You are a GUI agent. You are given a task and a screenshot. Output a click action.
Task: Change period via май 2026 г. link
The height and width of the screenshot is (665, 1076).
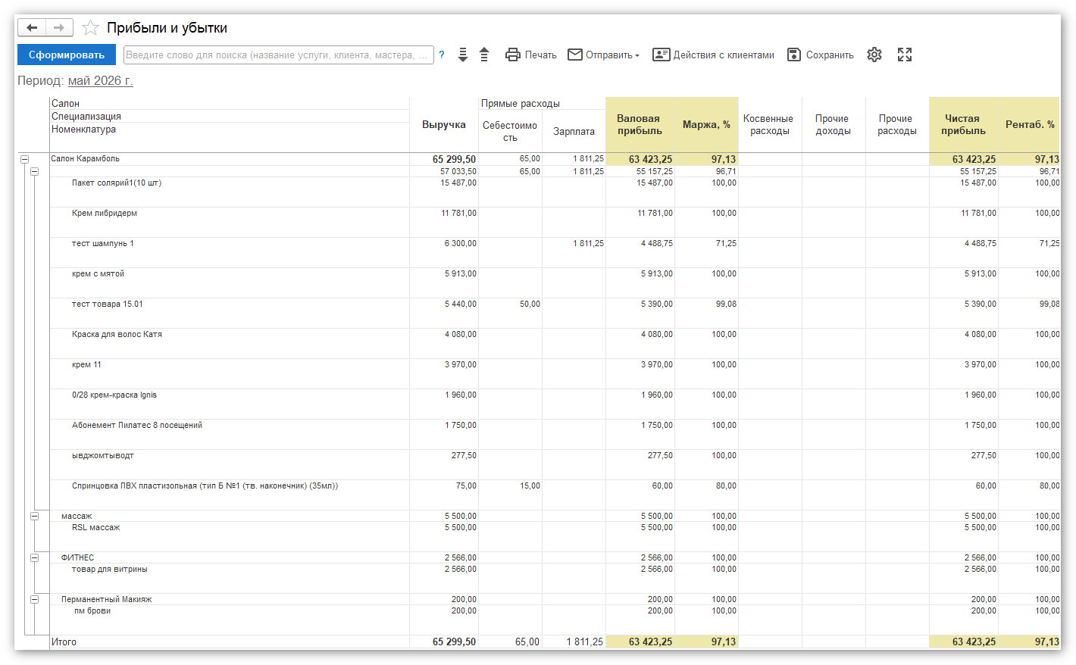pos(100,80)
